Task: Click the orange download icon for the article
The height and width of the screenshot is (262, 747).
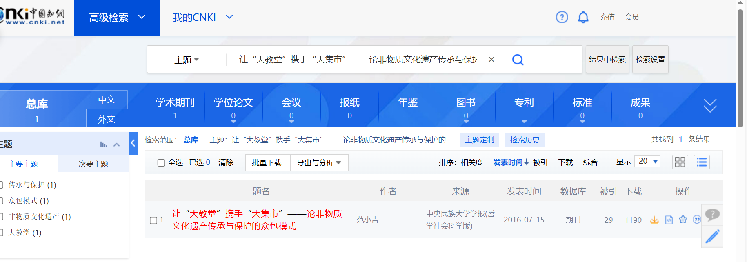Action: (654, 220)
